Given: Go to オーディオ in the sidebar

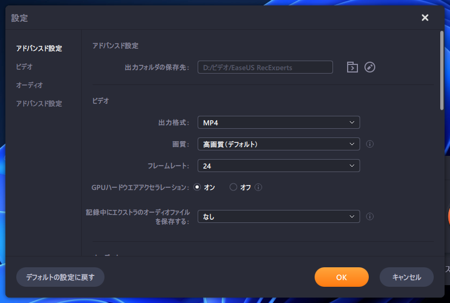Looking at the screenshot, I should (29, 85).
